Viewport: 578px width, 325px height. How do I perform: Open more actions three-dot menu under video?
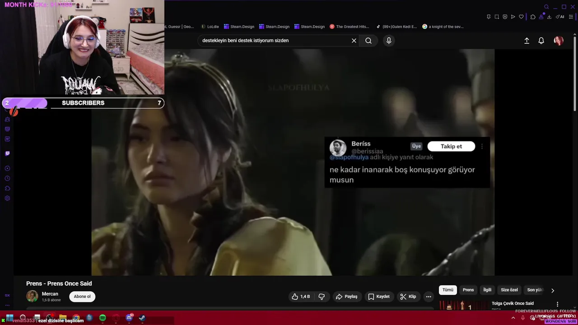[x=429, y=297]
